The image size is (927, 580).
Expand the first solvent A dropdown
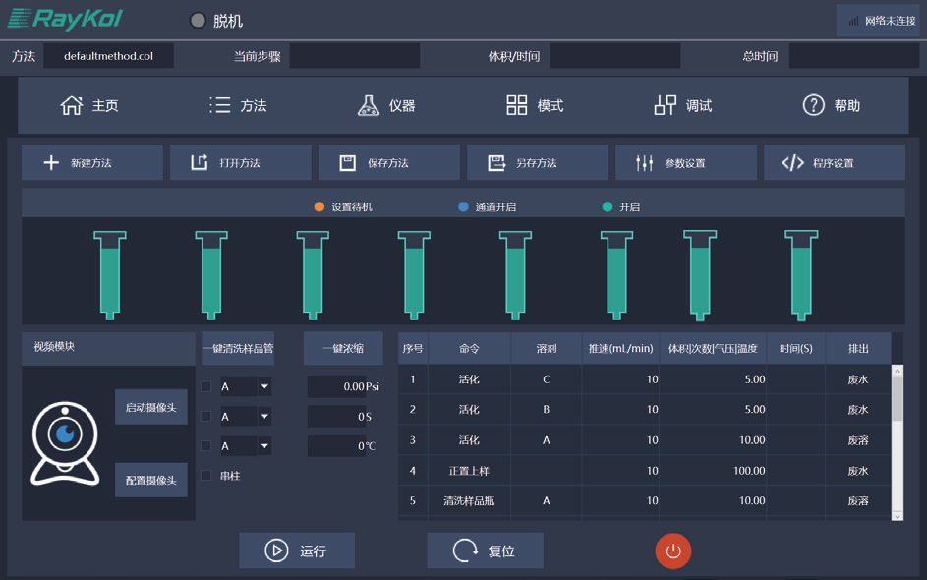[264, 387]
